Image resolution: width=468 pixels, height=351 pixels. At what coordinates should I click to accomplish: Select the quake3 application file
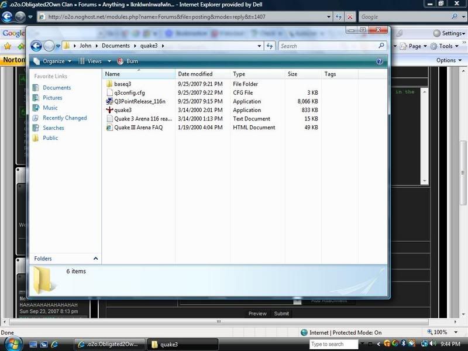[123, 110]
